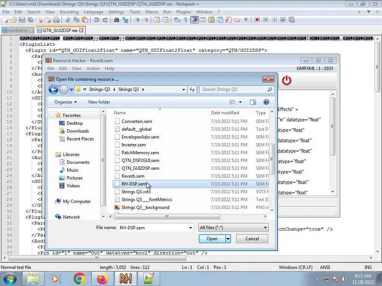Open the File name combo box dropdown
This screenshot has height=286, width=382.
click(191, 228)
